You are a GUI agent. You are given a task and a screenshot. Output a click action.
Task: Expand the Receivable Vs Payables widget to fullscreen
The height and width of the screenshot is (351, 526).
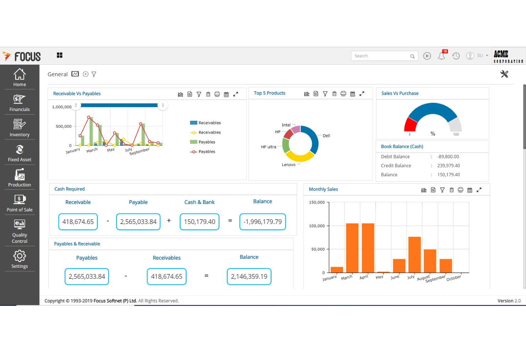click(x=236, y=94)
